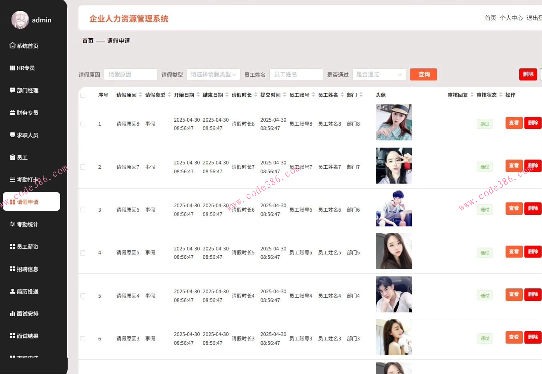
Task: Check the checkbox for row 3
Action: (x=83, y=210)
